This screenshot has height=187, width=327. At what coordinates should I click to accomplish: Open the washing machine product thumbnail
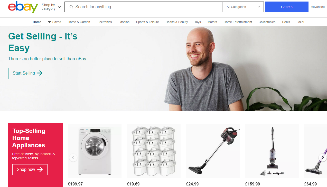point(95,151)
